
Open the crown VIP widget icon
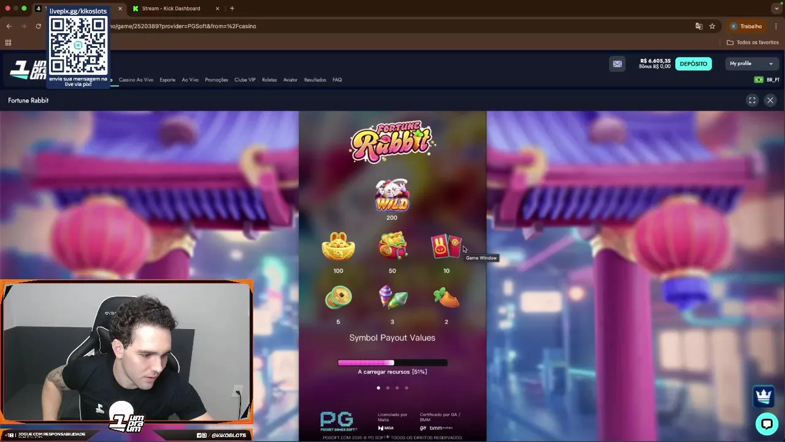click(764, 397)
